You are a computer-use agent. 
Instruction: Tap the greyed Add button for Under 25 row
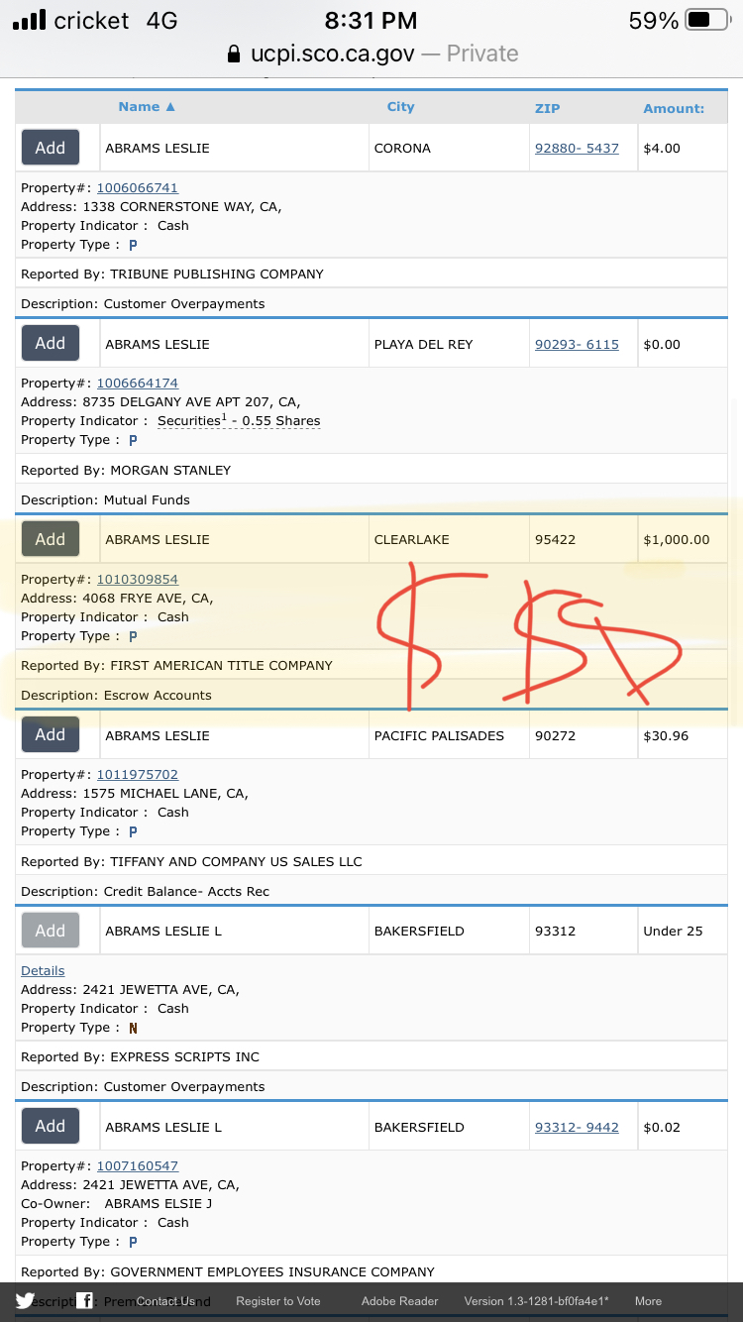51,931
